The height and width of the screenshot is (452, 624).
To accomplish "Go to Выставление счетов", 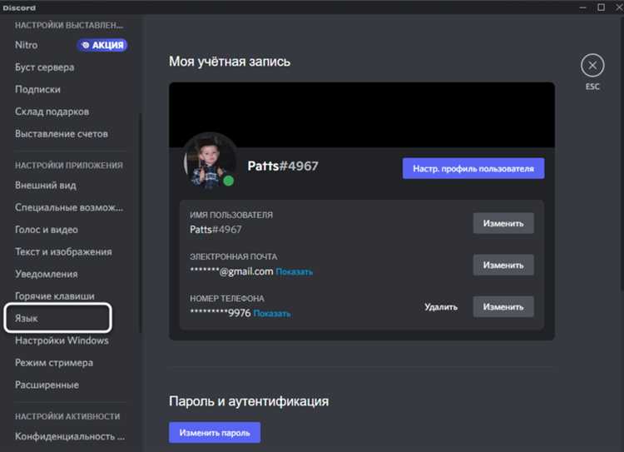I will click(x=62, y=134).
